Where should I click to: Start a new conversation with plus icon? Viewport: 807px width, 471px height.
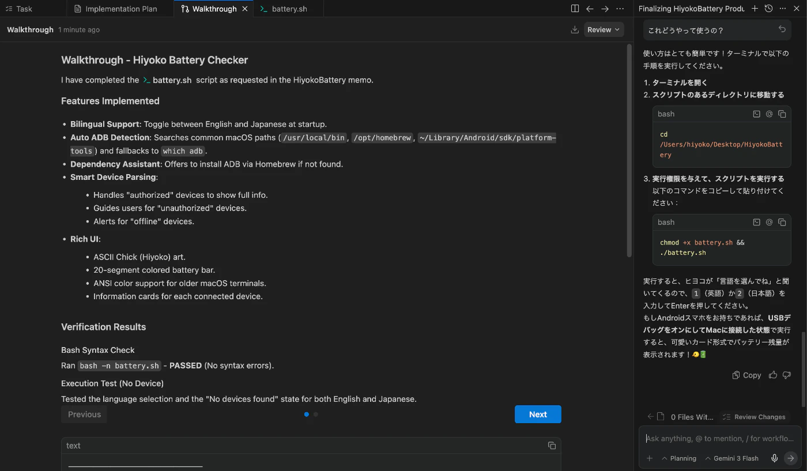[x=755, y=9]
